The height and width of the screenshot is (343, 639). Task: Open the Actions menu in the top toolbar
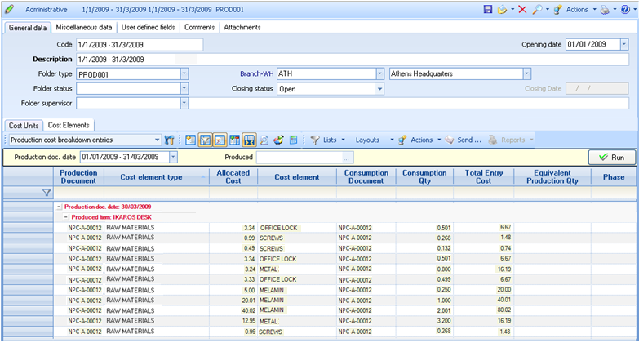click(x=575, y=9)
